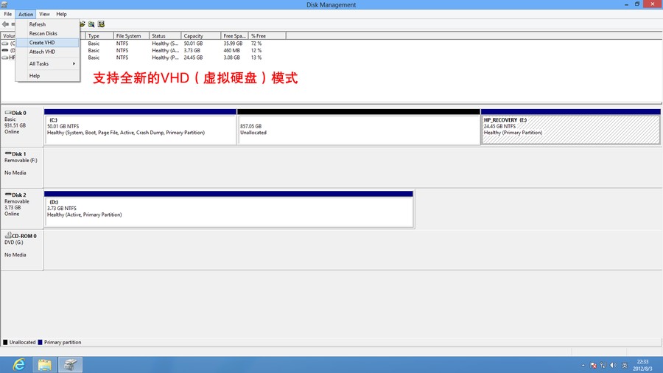This screenshot has height=373, width=663.
Task: Open File Explorer from the taskbar
Action: (45, 364)
